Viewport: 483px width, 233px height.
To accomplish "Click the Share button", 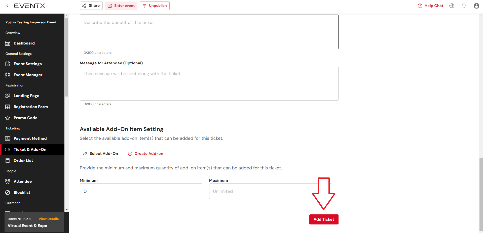I will [x=91, y=6].
